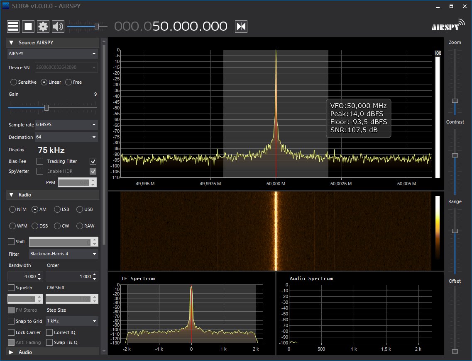
Task: Expand the Audio section
Action: click(x=11, y=352)
